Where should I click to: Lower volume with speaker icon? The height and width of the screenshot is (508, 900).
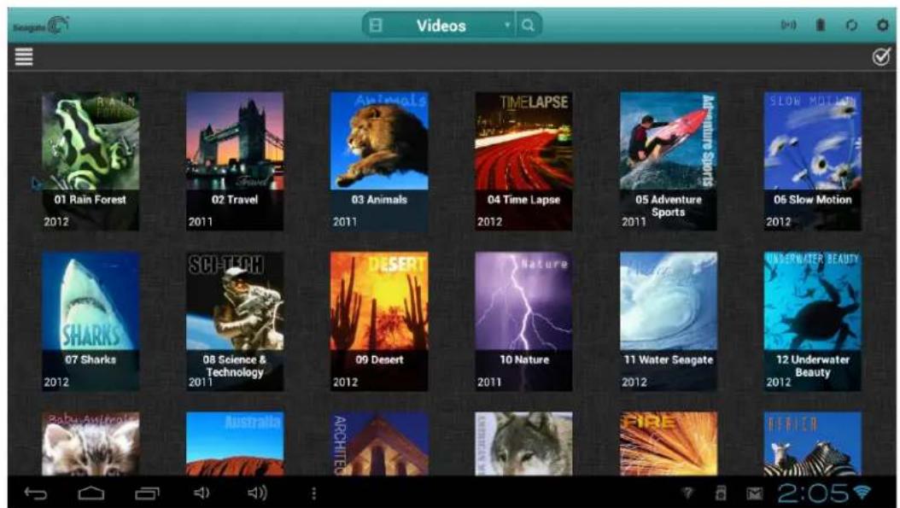pos(201,493)
